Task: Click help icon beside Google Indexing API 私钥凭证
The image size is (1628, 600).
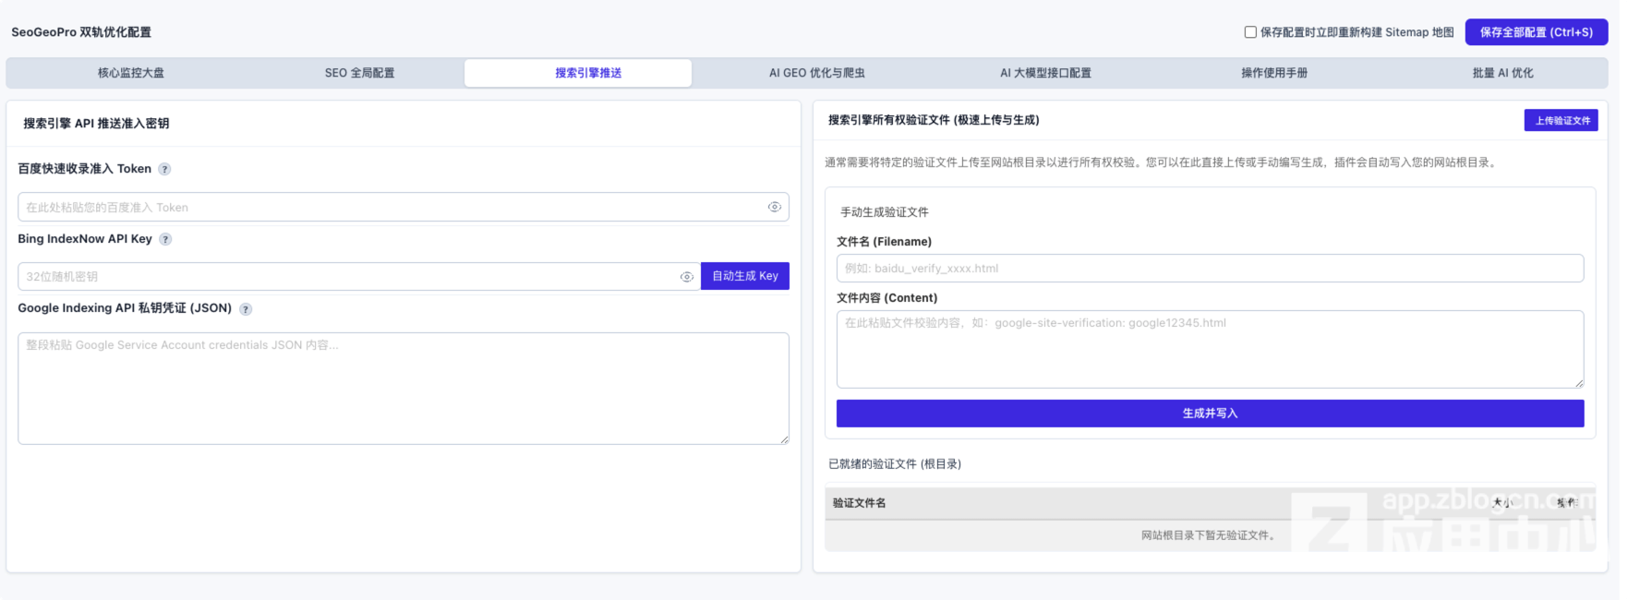Action: tap(246, 309)
